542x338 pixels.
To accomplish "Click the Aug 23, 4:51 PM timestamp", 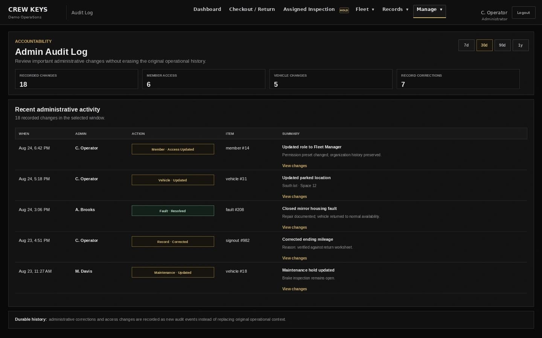I will pos(34,240).
